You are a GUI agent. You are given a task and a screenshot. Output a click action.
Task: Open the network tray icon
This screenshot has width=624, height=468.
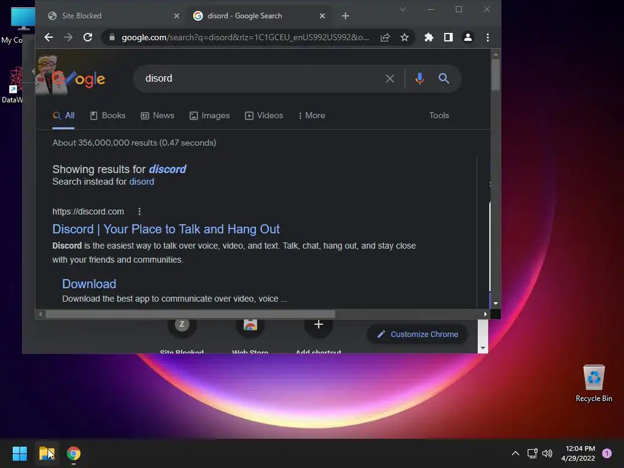[532, 453]
